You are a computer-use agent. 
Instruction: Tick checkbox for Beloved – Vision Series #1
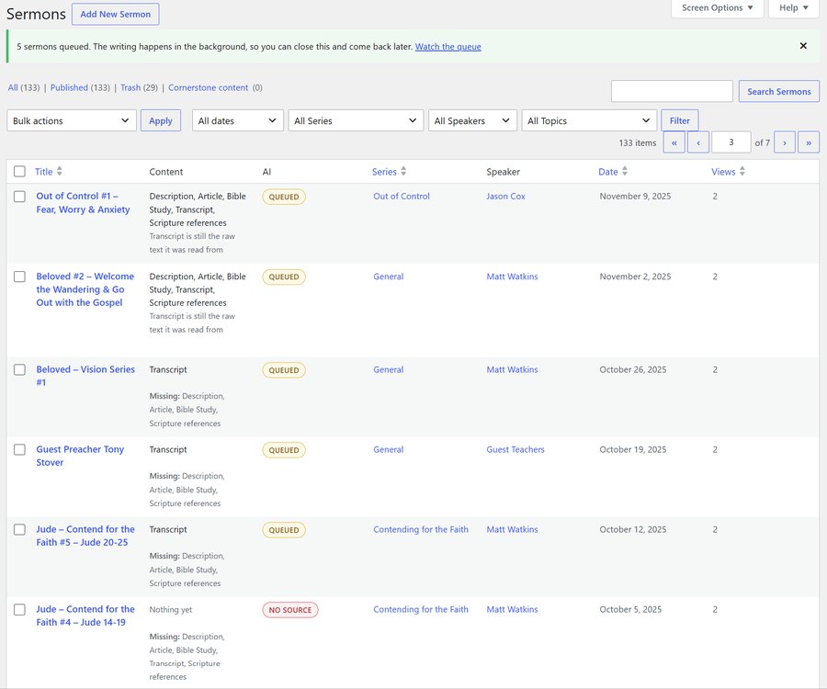point(19,369)
